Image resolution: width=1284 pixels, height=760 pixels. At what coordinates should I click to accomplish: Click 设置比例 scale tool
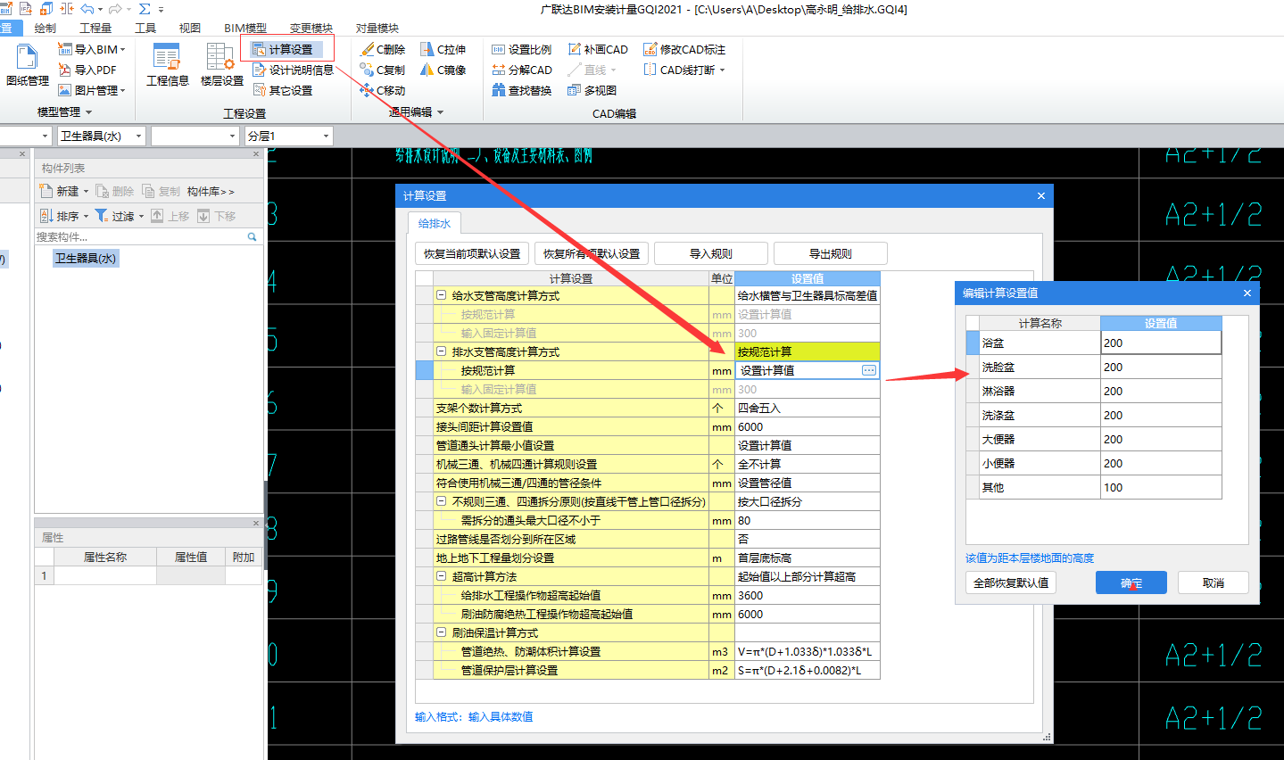pyautogui.click(x=522, y=49)
